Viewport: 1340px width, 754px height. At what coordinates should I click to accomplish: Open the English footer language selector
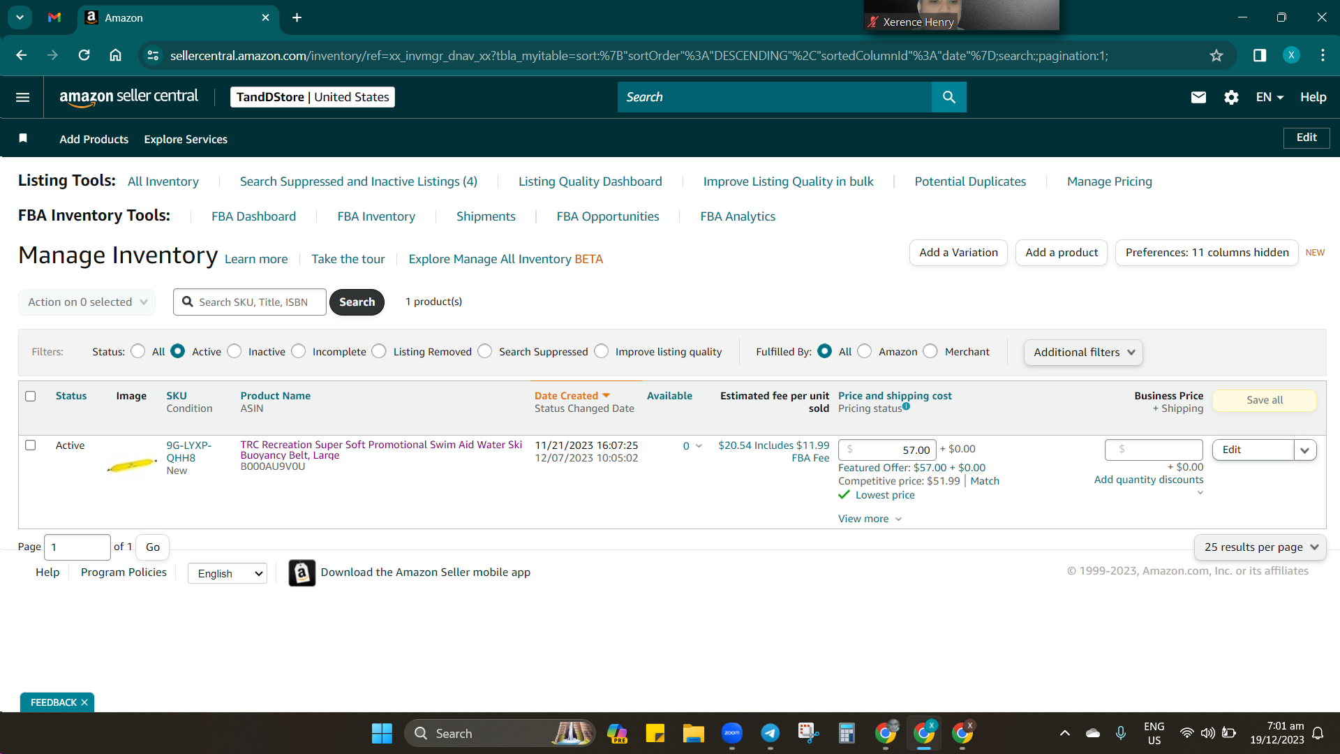click(228, 574)
